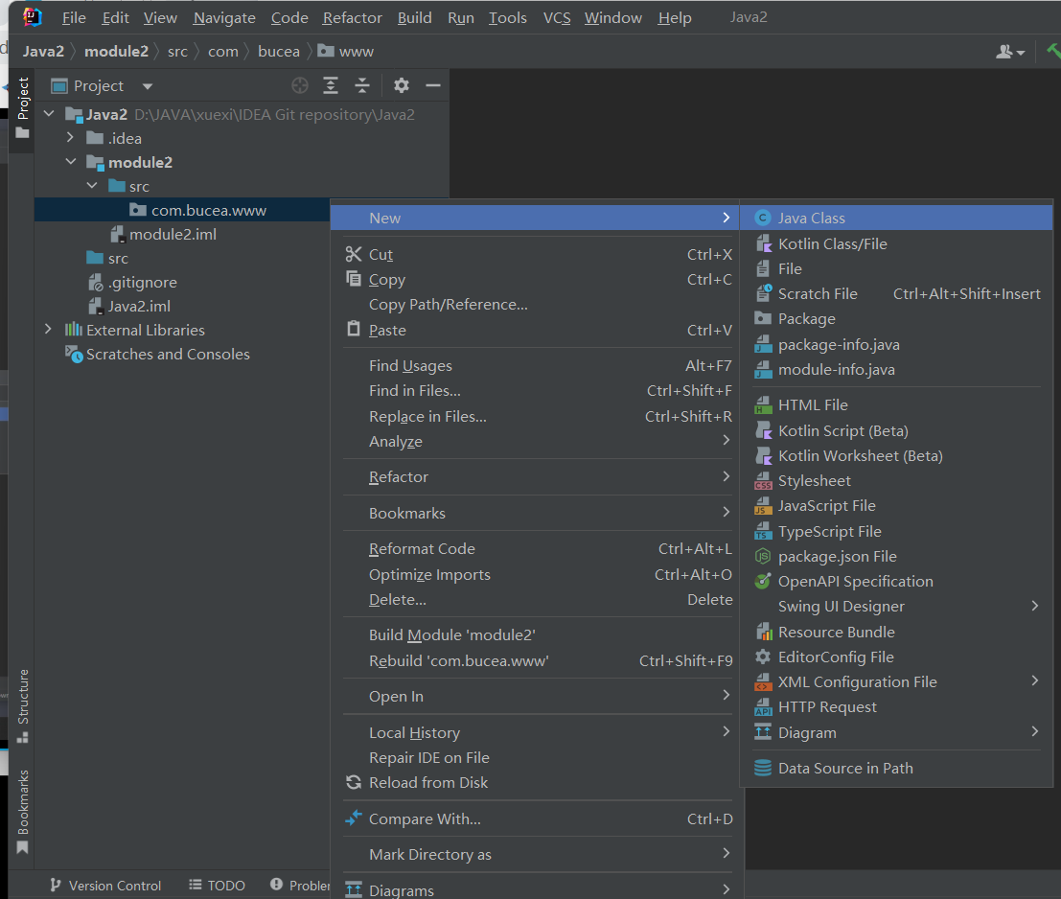Open the Project panel options gear
This screenshot has width=1061, height=899.
click(401, 85)
